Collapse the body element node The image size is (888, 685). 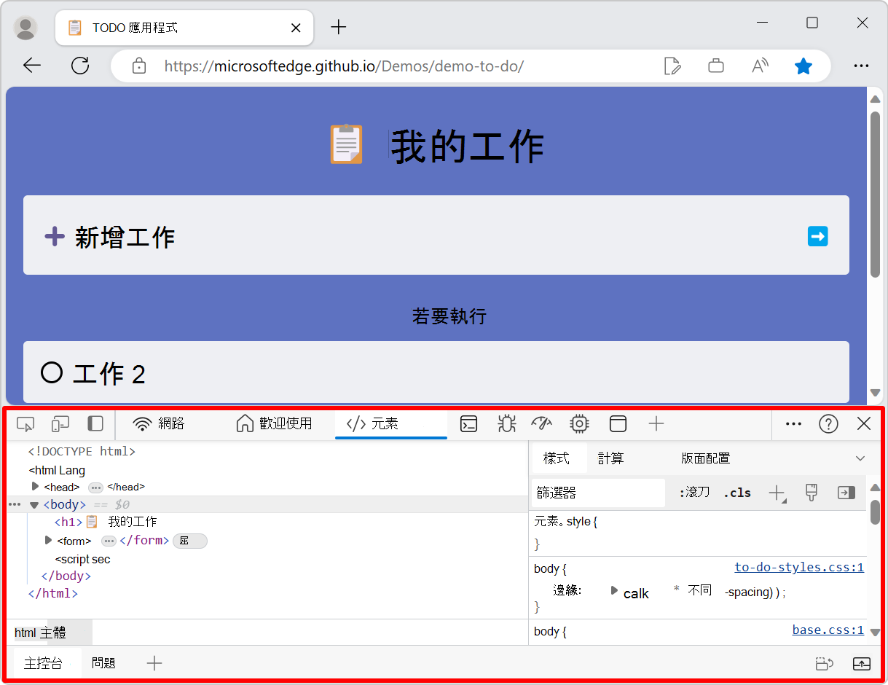[x=34, y=504]
